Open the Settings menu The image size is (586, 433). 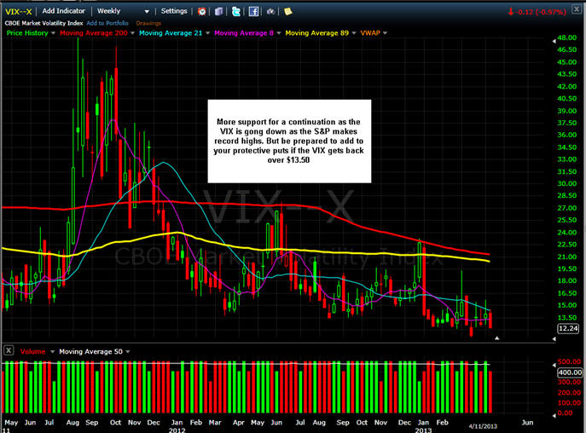(x=174, y=11)
